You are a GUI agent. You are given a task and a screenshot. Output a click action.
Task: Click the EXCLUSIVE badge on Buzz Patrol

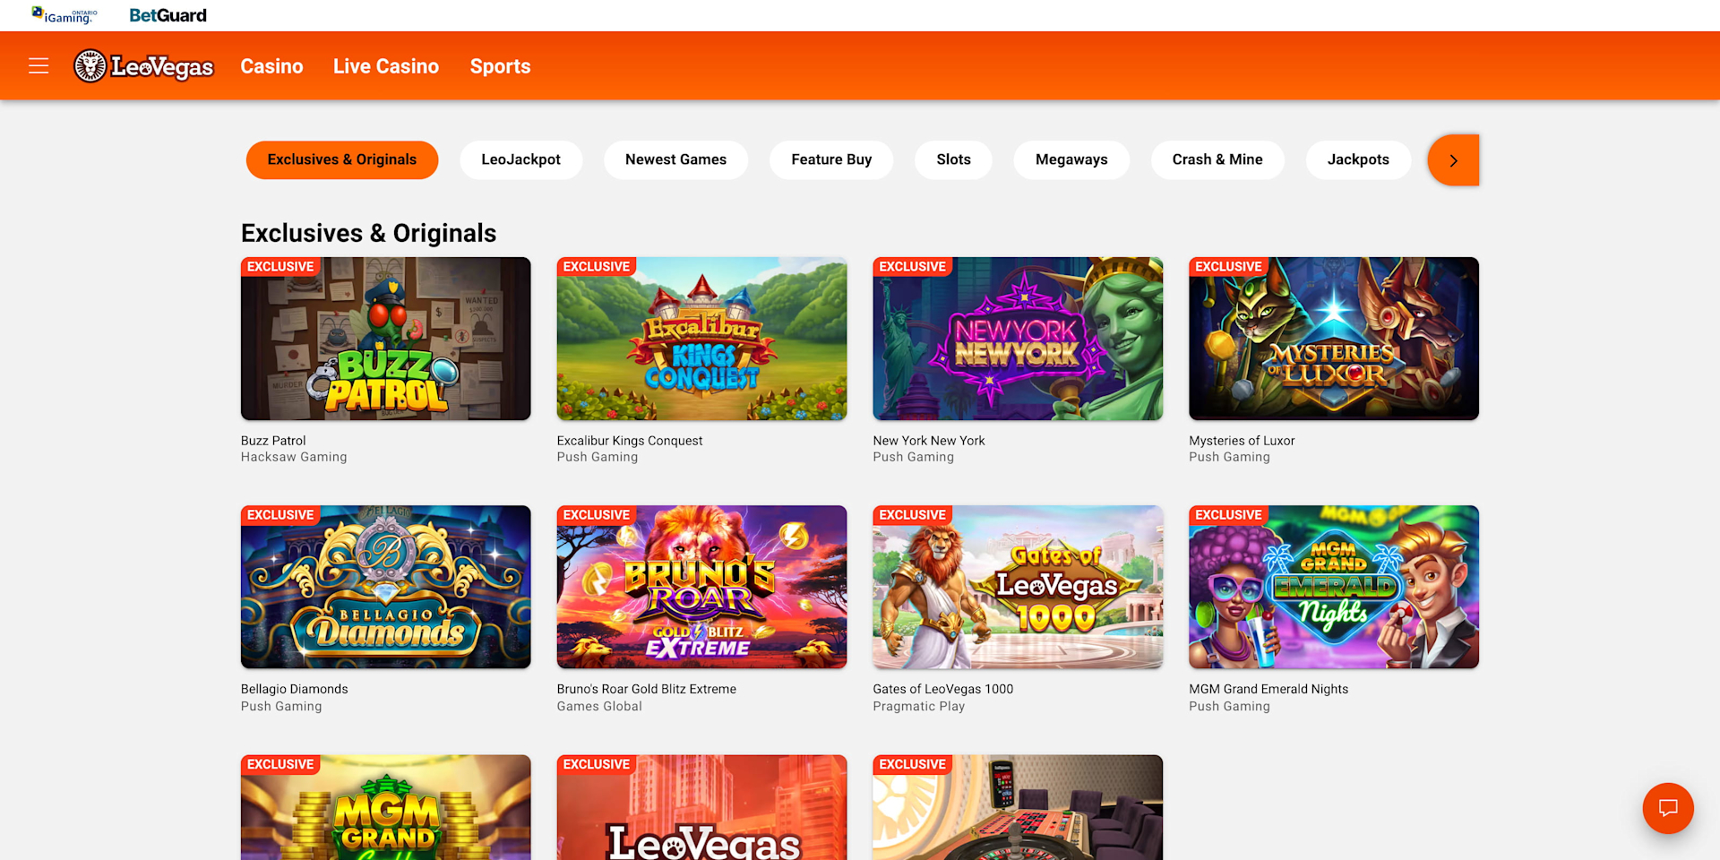(x=280, y=267)
